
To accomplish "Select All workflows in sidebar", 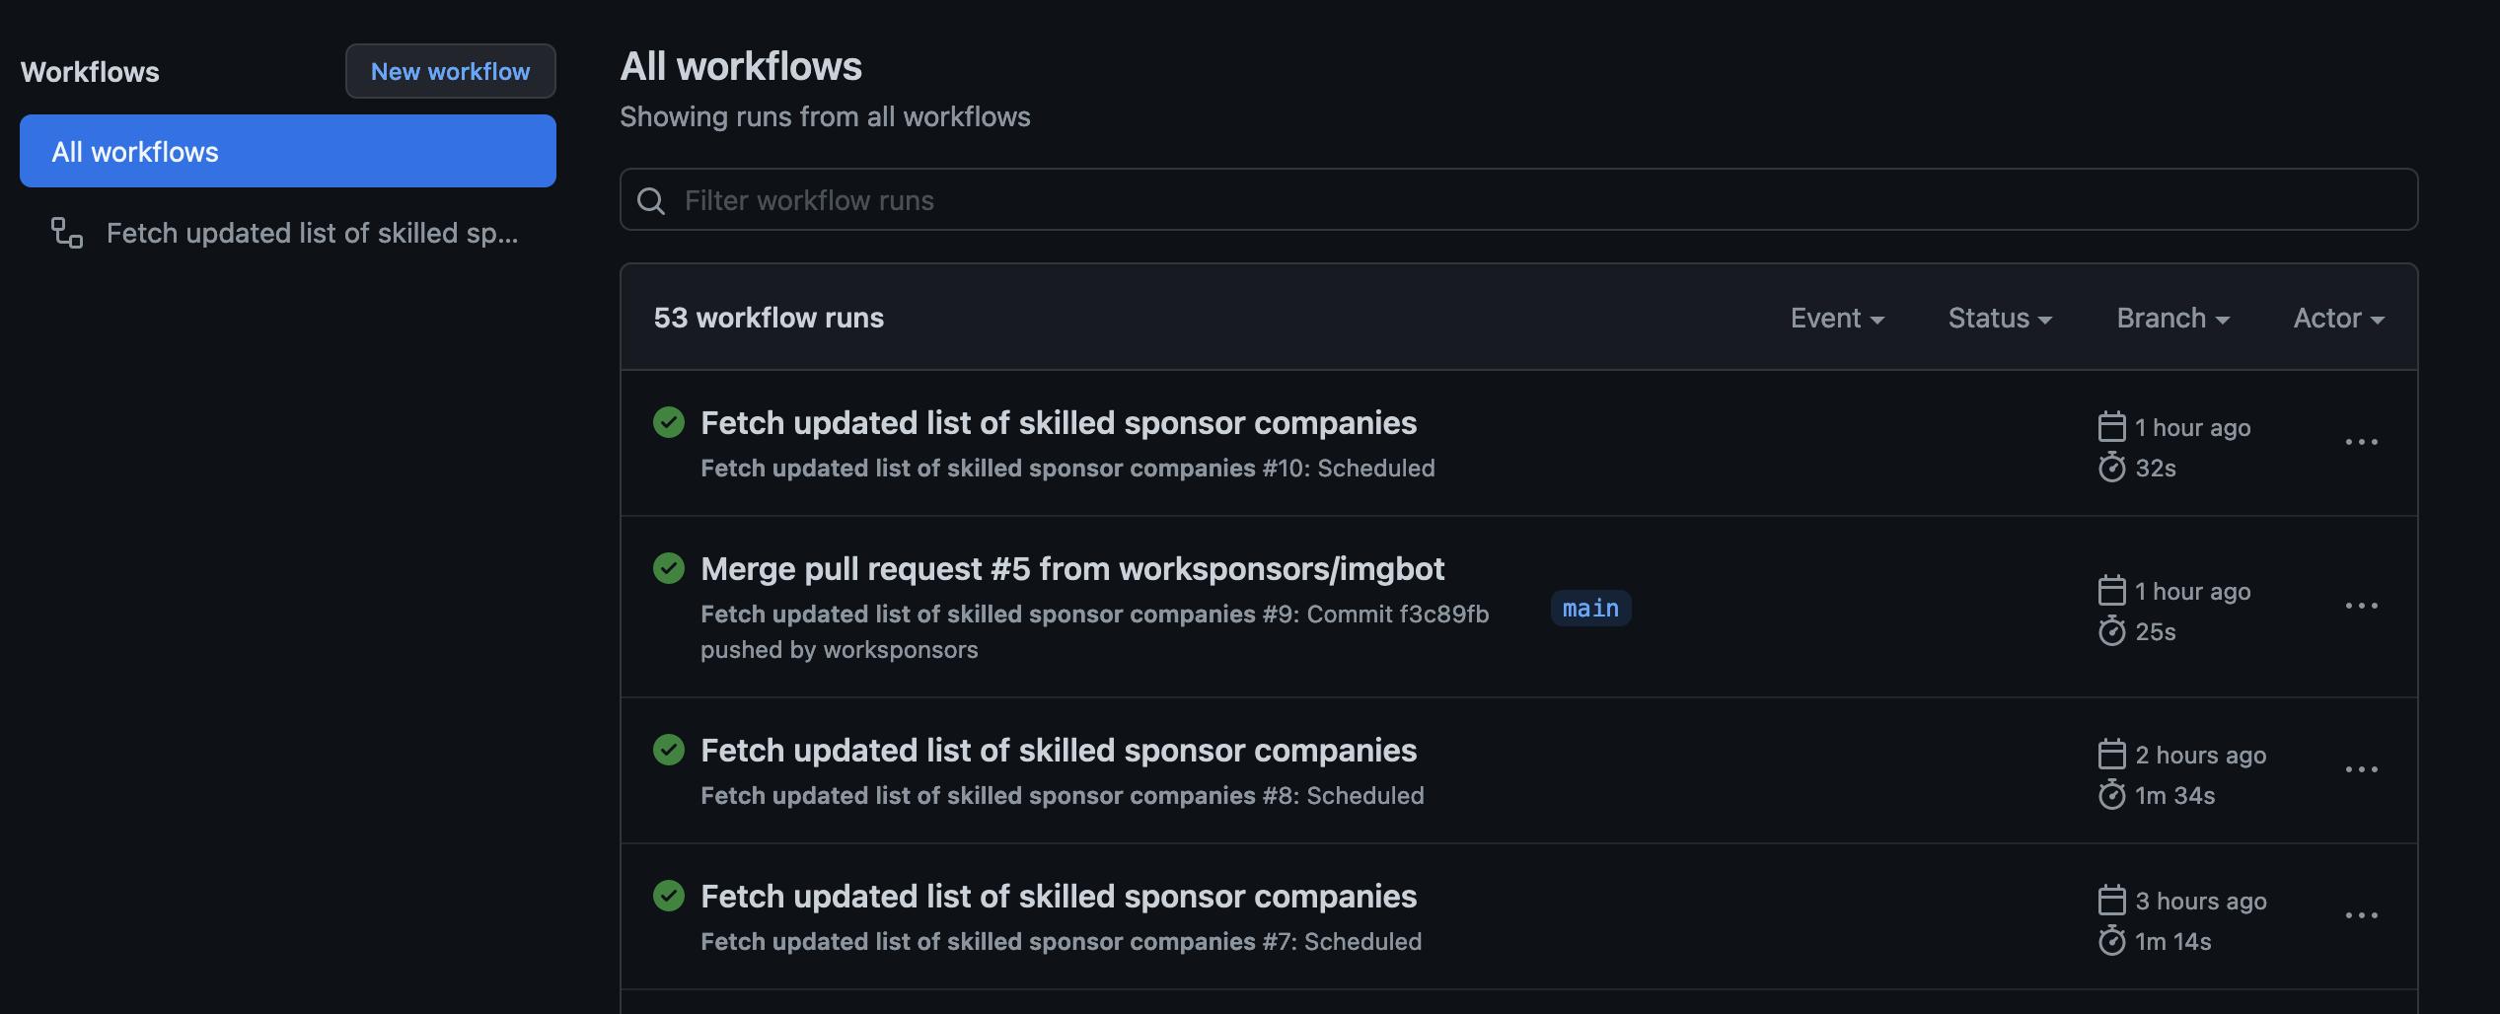I will pyautogui.click(x=288, y=151).
